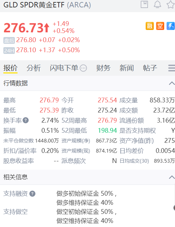Select the 报价 tab
The image size is (175, 227).
coord(10,68)
